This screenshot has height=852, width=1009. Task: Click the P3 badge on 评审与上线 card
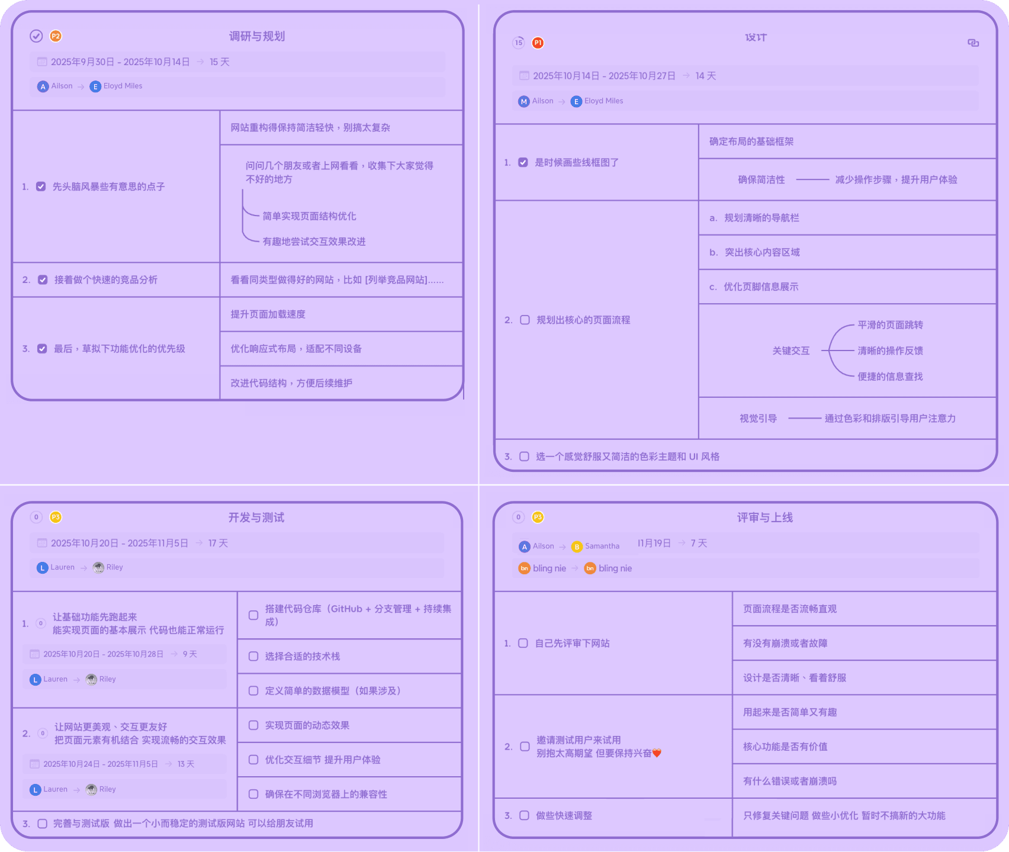[536, 517]
